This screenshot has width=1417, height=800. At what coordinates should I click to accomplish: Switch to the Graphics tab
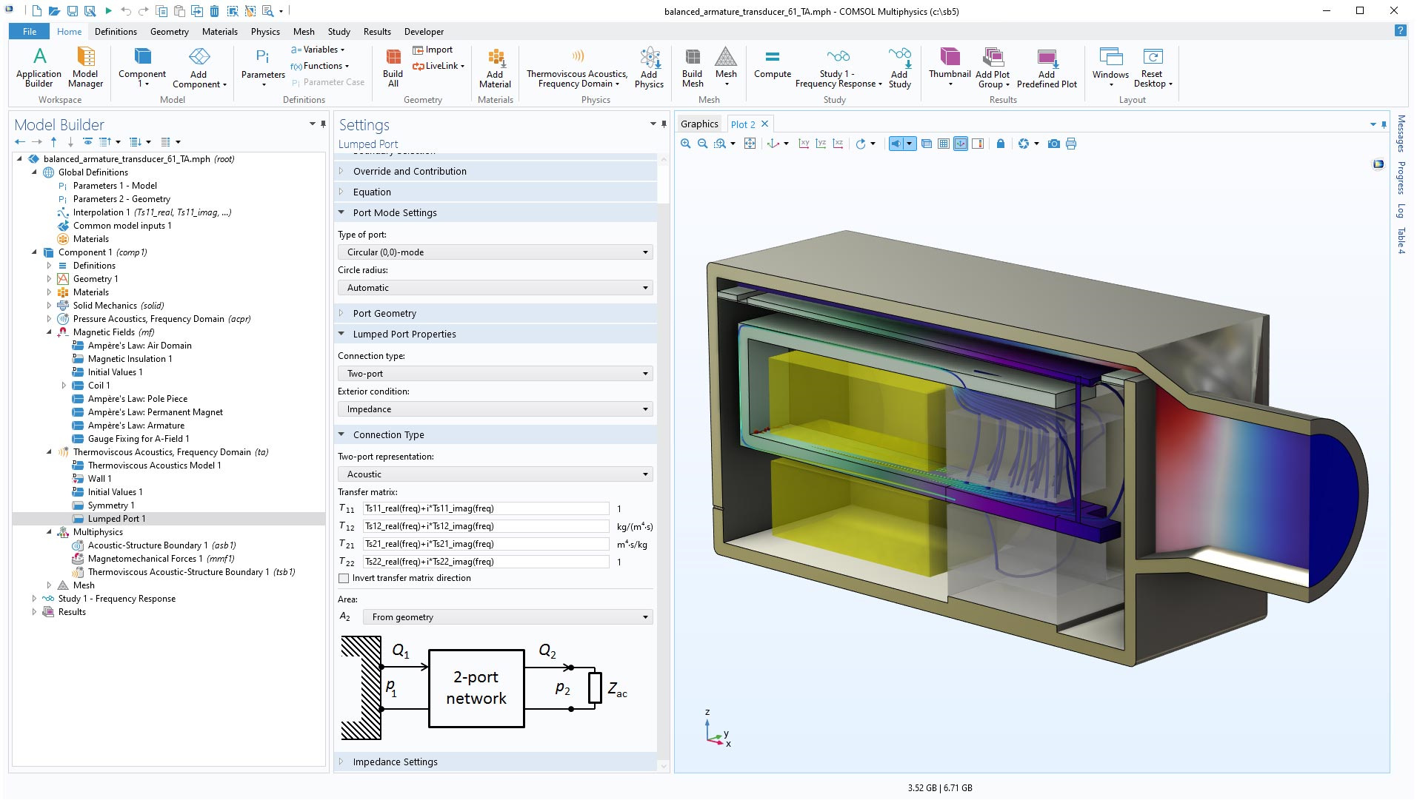point(699,124)
